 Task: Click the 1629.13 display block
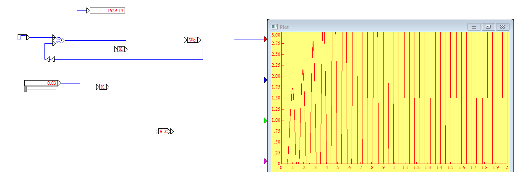[x=107, y=10]
